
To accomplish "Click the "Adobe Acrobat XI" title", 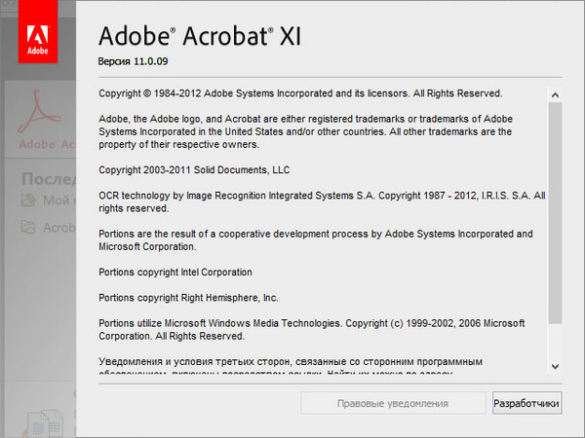I will click(198, 36).
